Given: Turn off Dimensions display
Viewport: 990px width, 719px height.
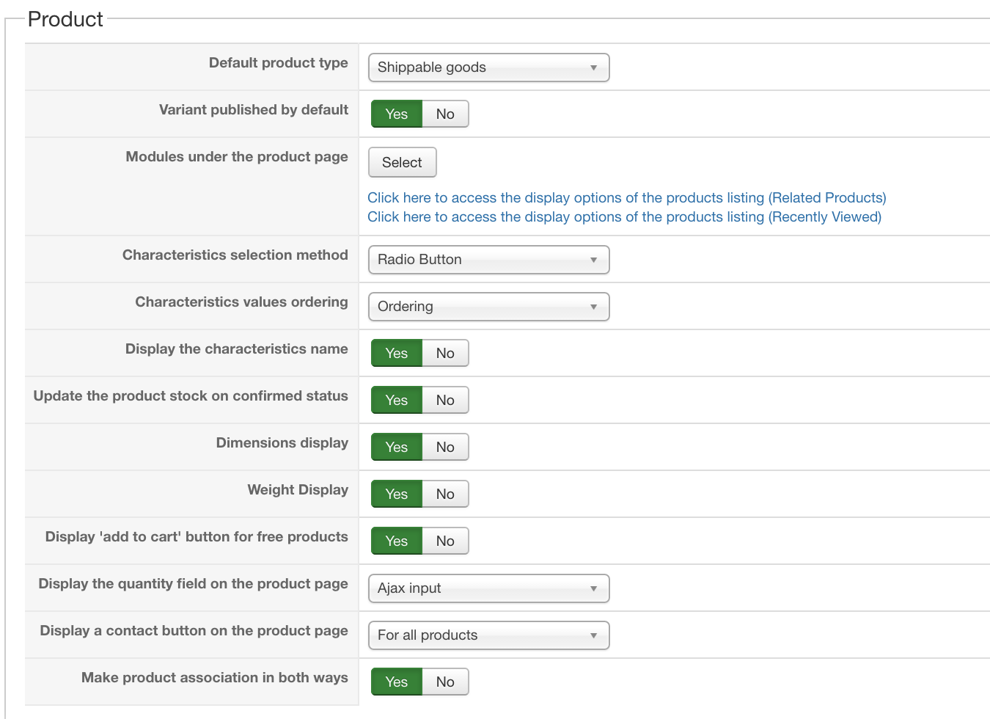Looking at the screenshot, I should click(445, 448).
